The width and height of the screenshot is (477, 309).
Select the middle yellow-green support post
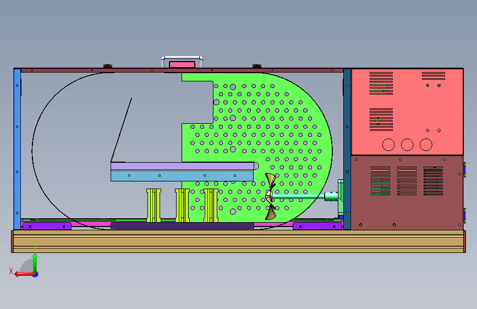tap(182, 206)
